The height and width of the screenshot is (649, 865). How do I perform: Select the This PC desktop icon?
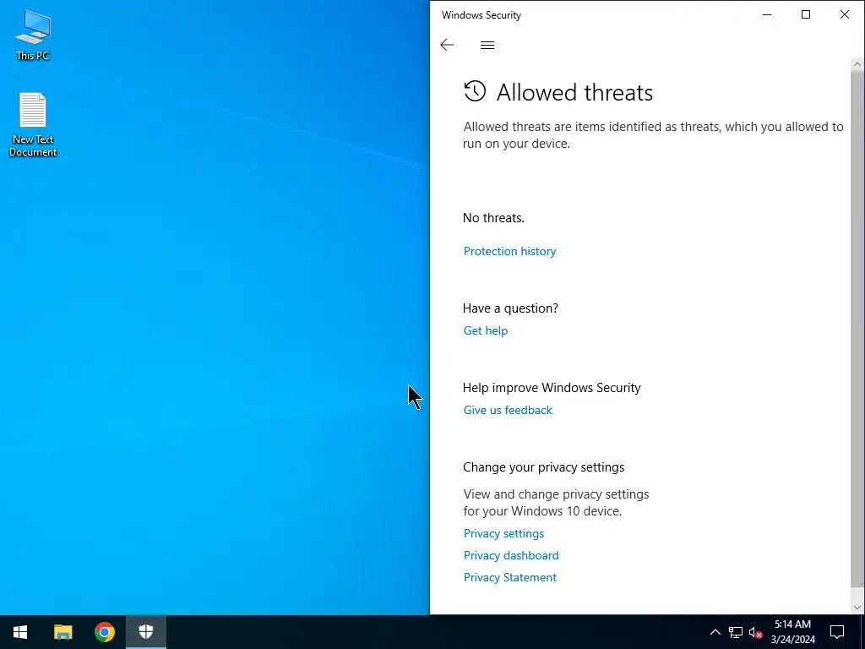33,35
